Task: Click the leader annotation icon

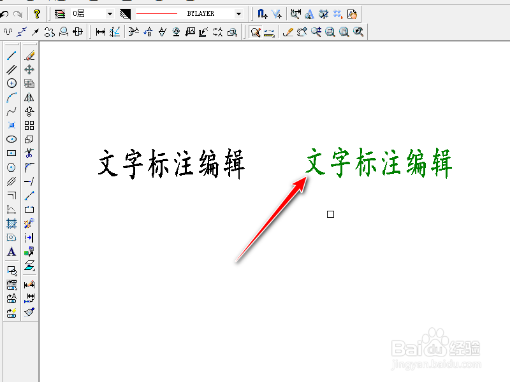Action: pos(203,32)
